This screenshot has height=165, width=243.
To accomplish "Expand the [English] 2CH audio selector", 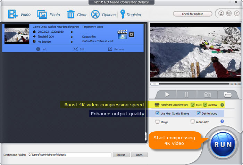I will coord(72,37).
